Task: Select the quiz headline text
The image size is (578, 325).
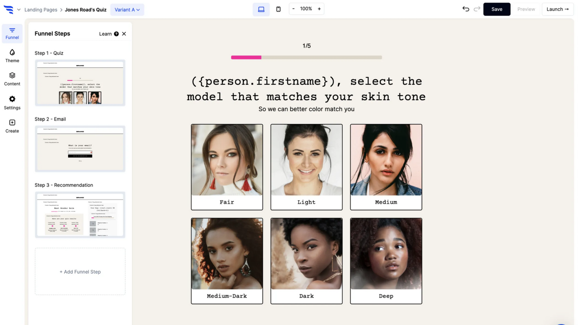Action: [306, 89]
